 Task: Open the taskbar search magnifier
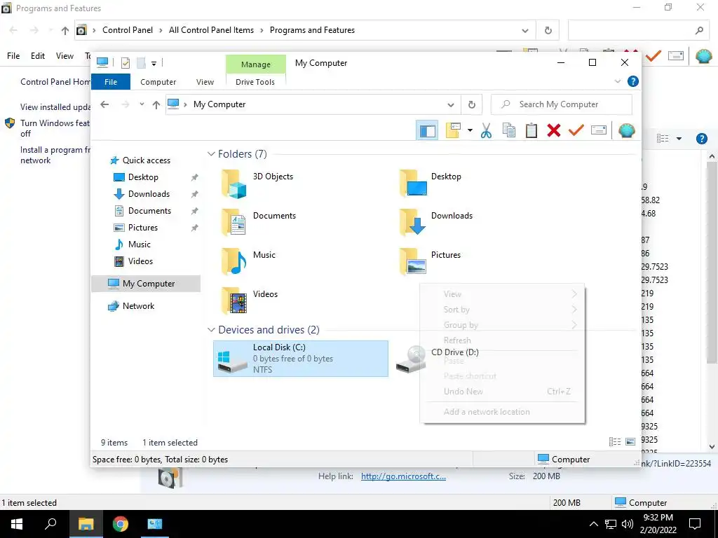[50, 523]
